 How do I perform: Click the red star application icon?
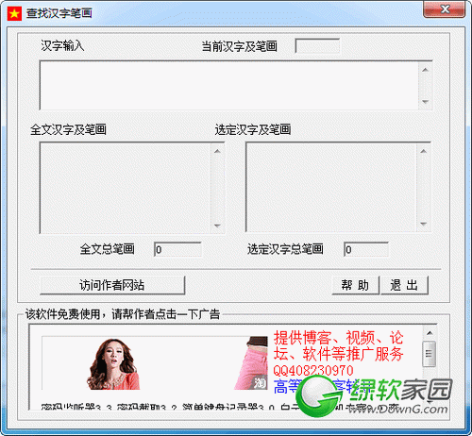click(14, 13)
